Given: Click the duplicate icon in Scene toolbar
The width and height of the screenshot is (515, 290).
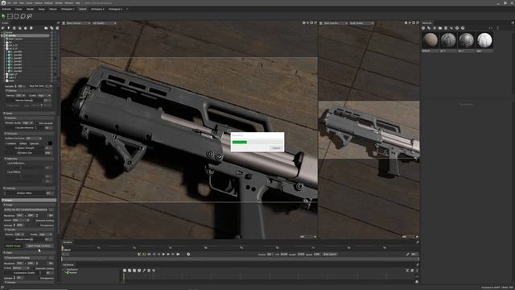Looking at the screenshot, I should click(51, 28).
